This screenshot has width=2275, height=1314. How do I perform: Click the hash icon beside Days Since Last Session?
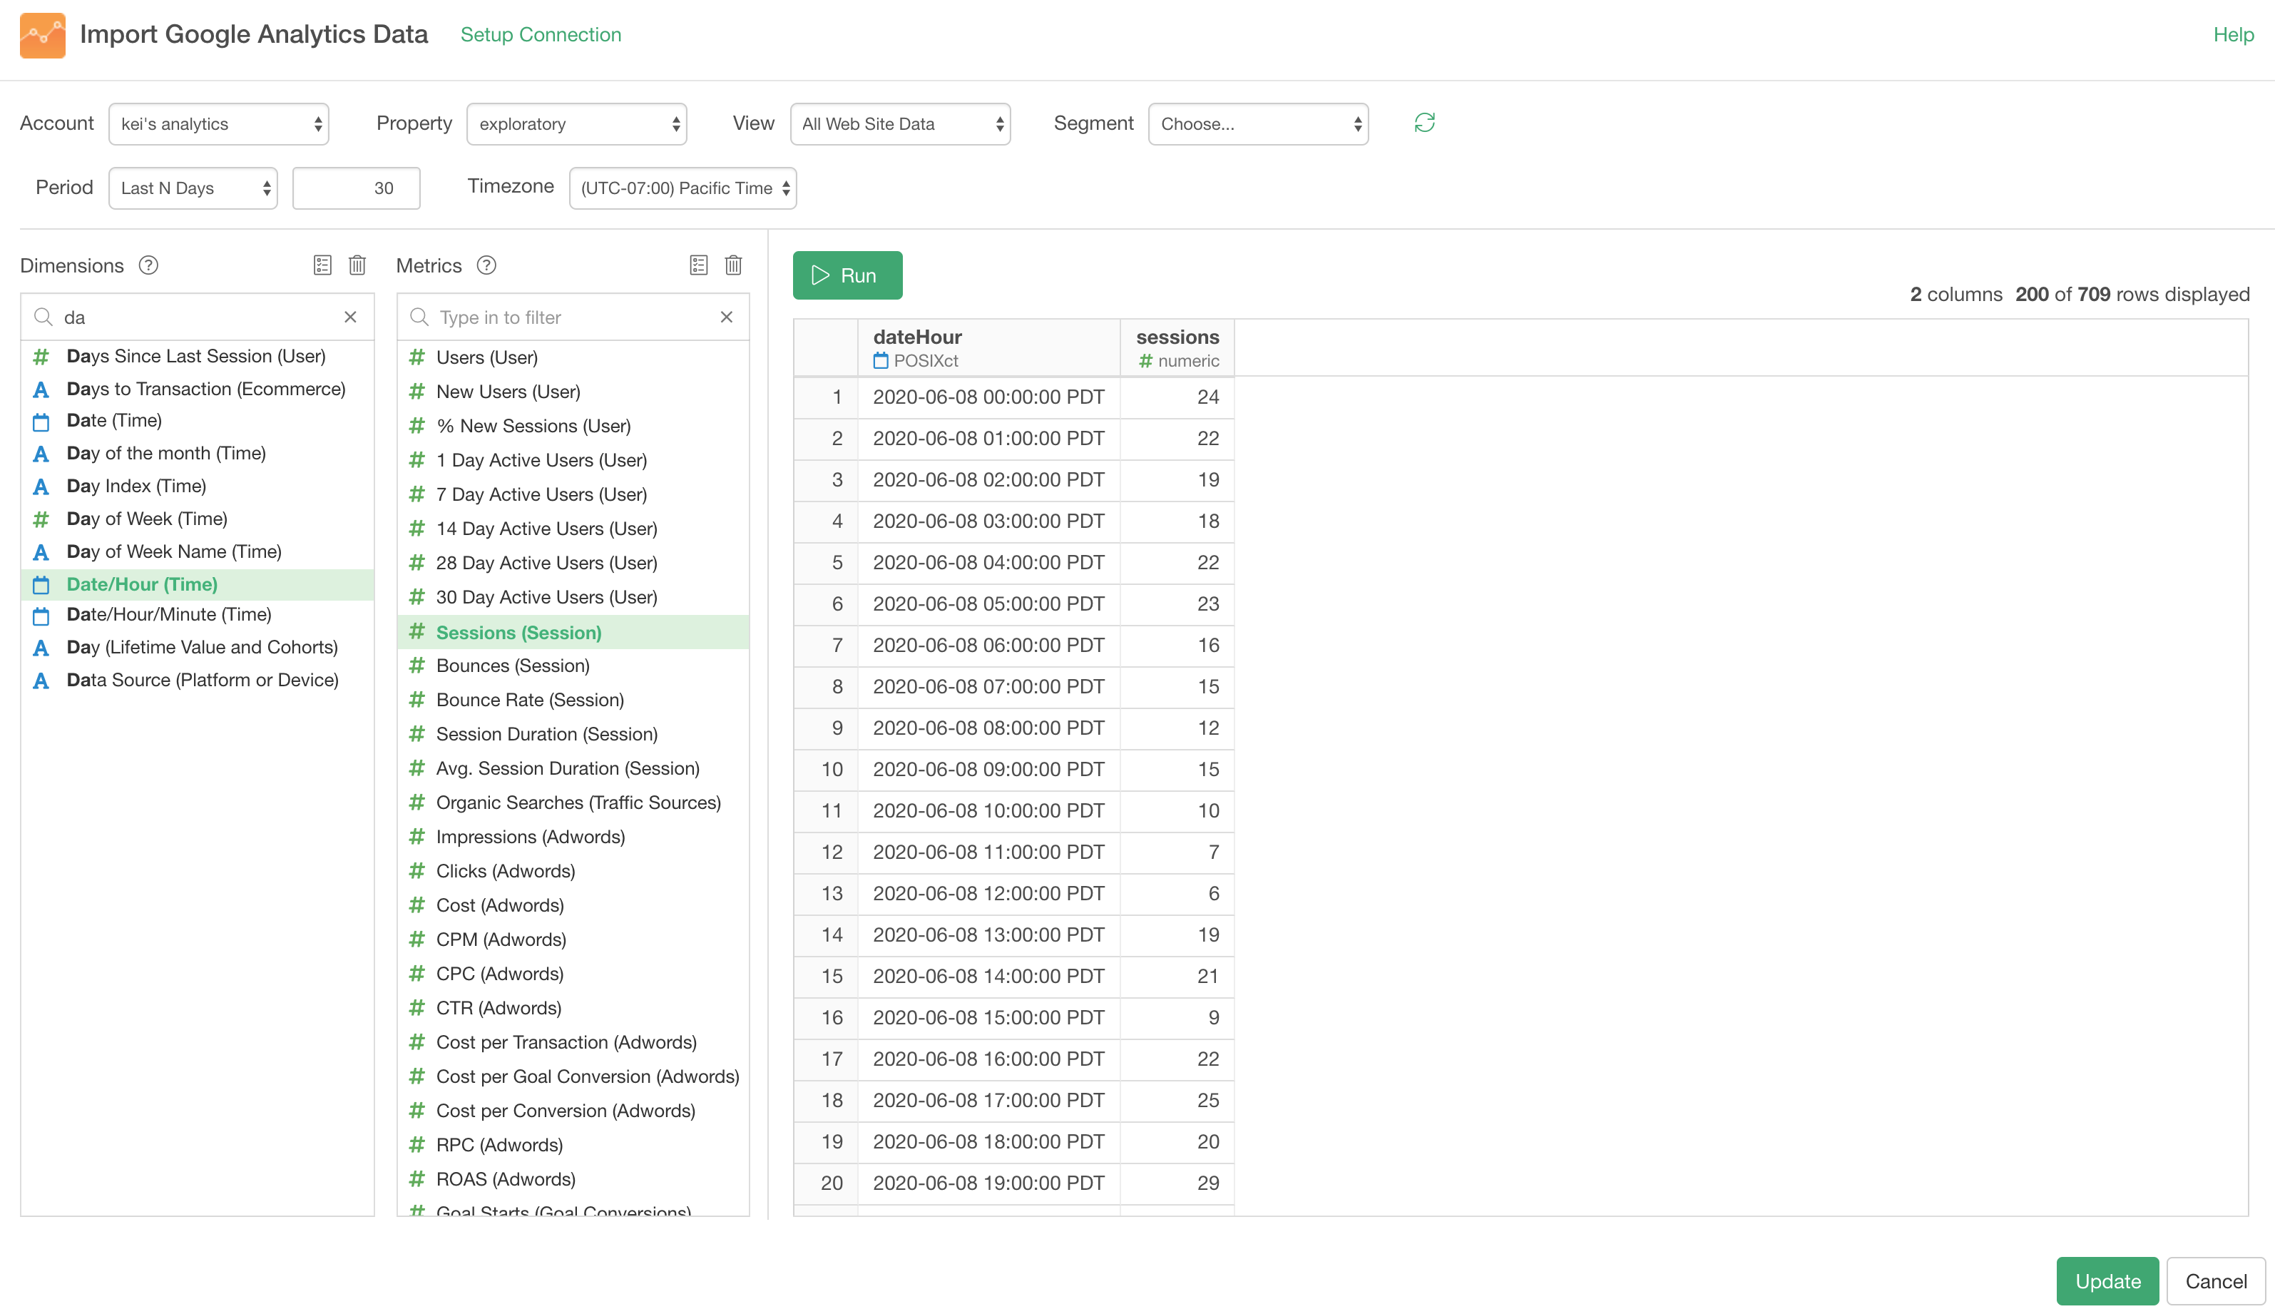(41, 357)
